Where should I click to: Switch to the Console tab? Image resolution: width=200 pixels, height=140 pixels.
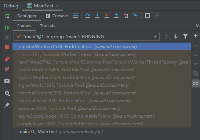pyautogui.click(x=57, y=16)
